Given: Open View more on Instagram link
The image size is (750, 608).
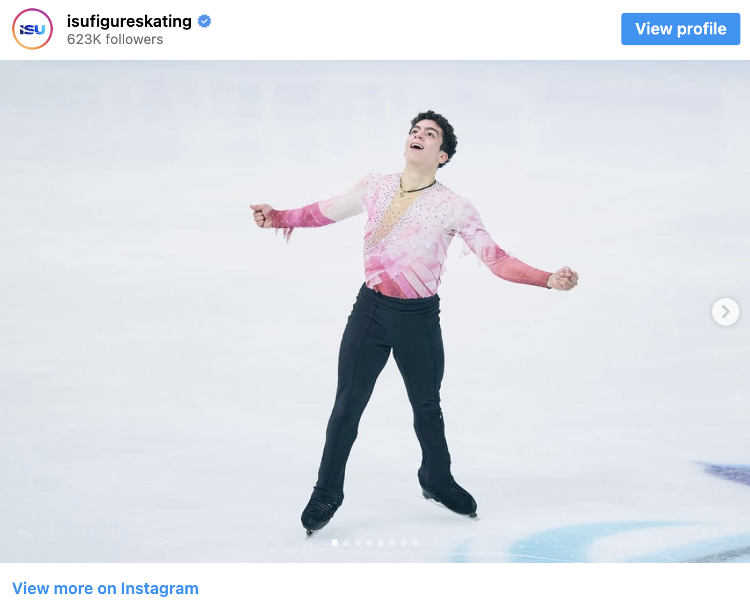Looking at the screenshot, I should click(105, 588).
